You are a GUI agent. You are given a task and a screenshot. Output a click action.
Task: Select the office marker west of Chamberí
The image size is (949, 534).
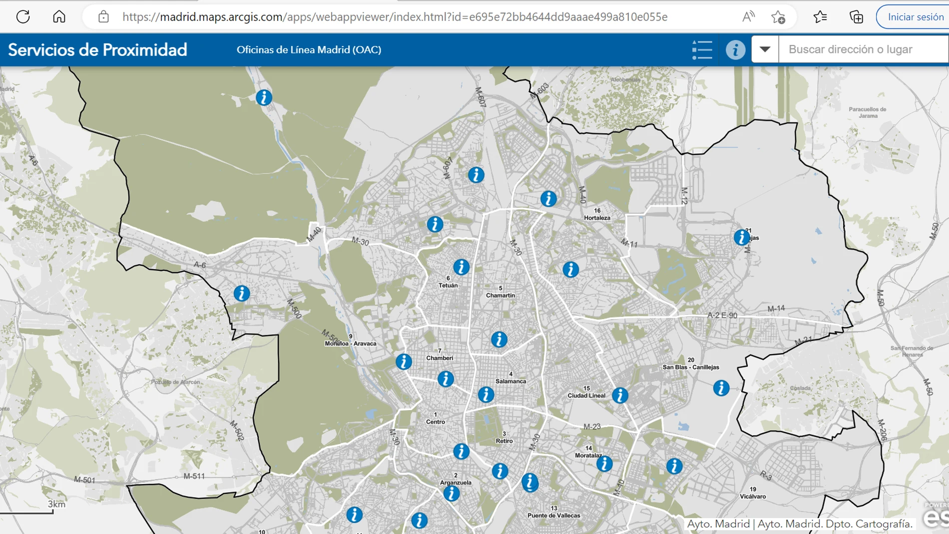tap(404, 361)
